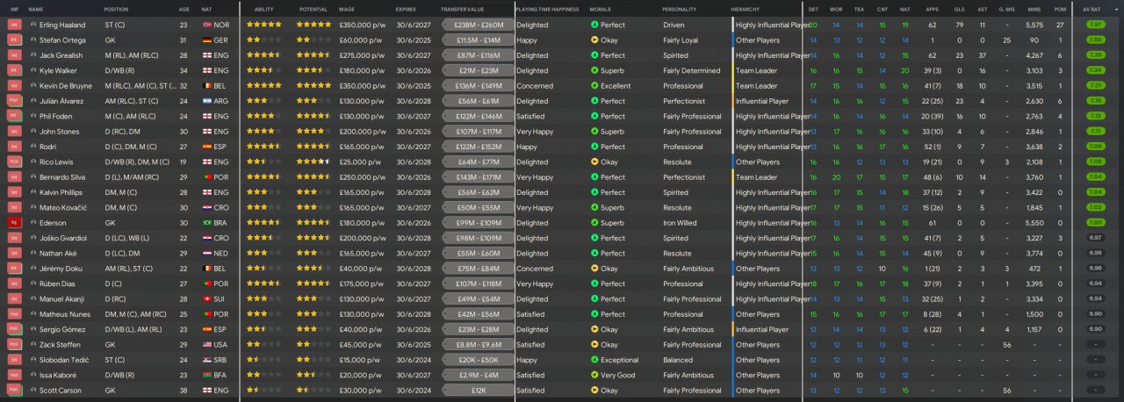
Task: Open Joško Gvardiol's player profile
Action: tap(64, 238)
